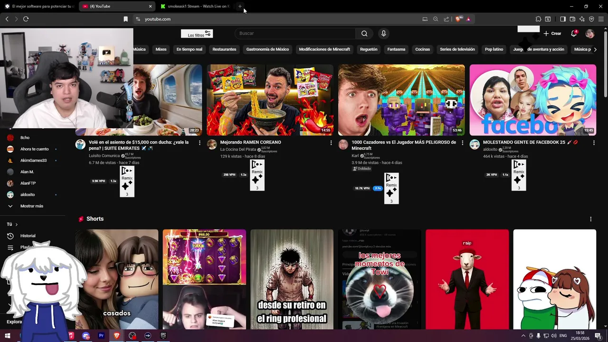Screen dimensions: 608x342
Task: Open the MOLESTANDO GENTE DE FACEBOOK thumbnail
Action: coord(532,100)
